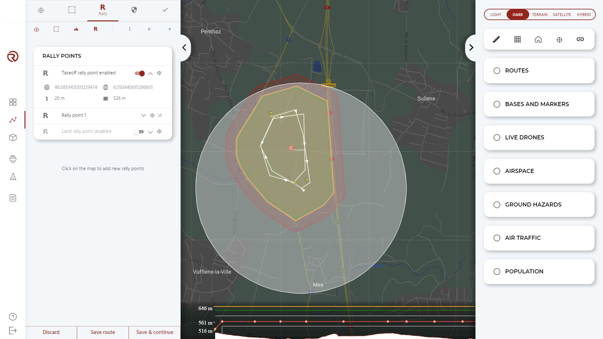Disable the takeoff rally point toggle

click(x=139, y=73)
